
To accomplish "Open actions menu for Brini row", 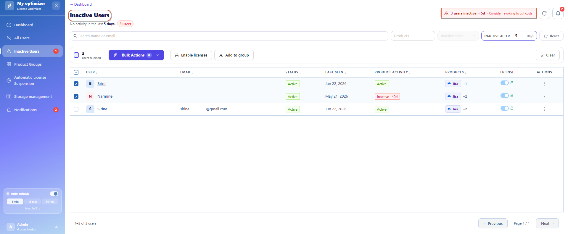I will click(544, 84).
